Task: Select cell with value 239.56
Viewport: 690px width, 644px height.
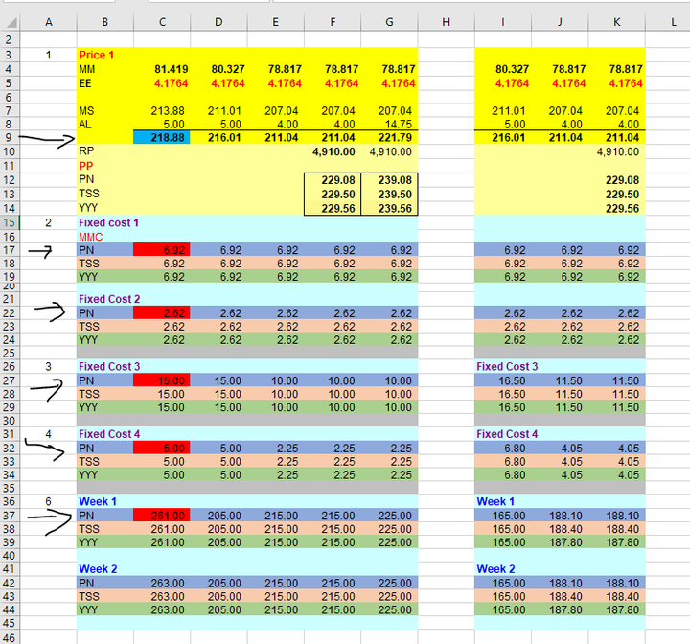Action: 389,208
